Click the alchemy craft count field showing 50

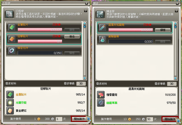tap(150, 119)
